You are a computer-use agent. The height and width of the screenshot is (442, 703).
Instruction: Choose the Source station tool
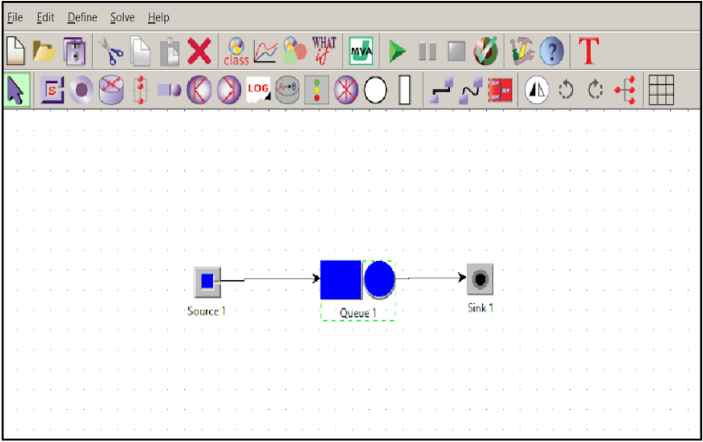52,91
